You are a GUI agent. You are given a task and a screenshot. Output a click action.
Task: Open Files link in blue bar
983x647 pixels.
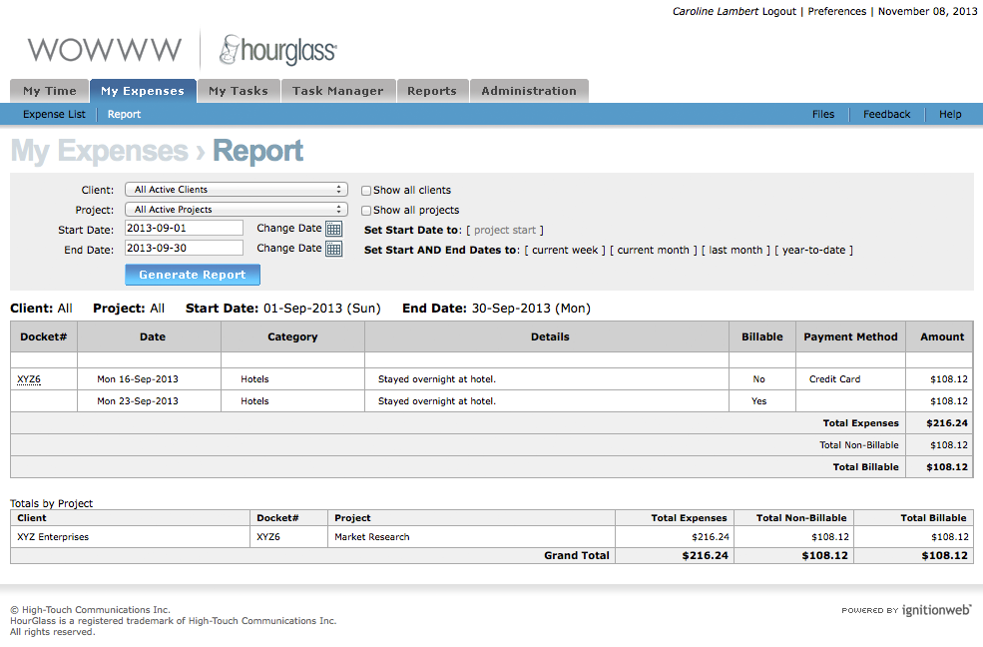(x=823, y=114)
